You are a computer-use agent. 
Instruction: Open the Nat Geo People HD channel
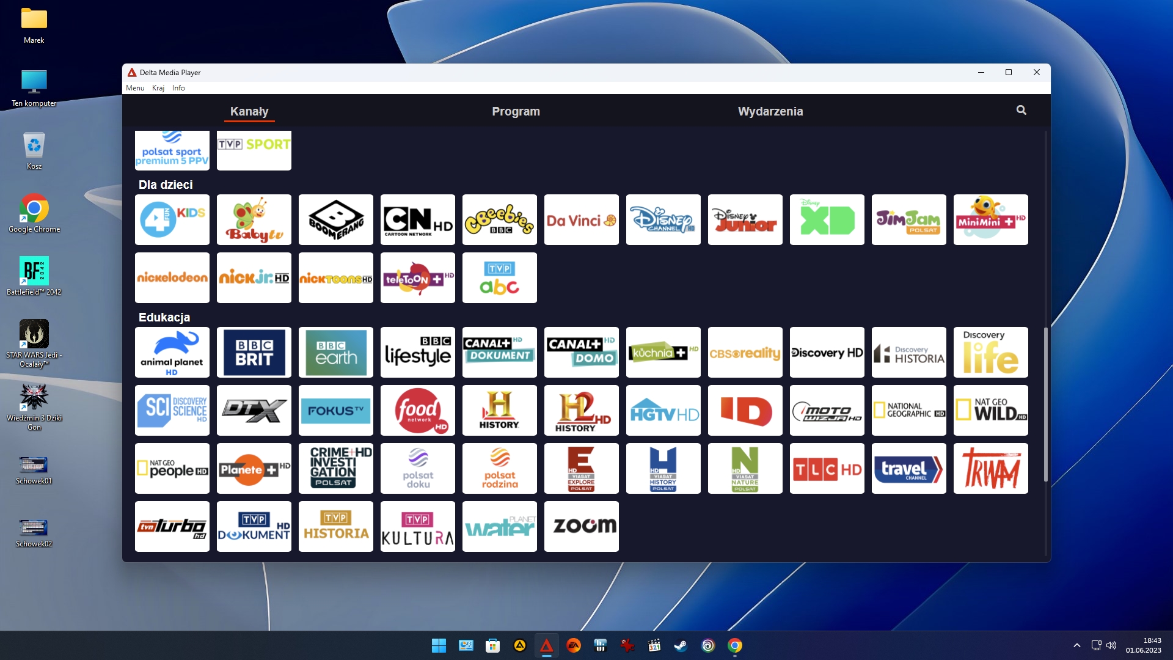click(172, 469)
